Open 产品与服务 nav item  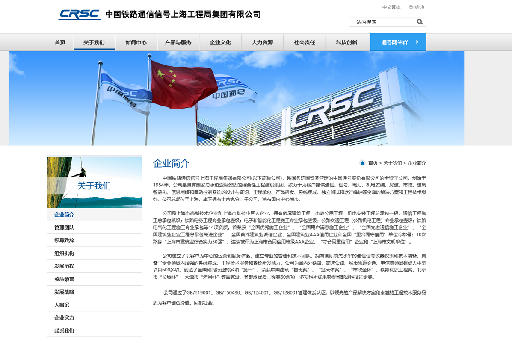tap(178, 42)
